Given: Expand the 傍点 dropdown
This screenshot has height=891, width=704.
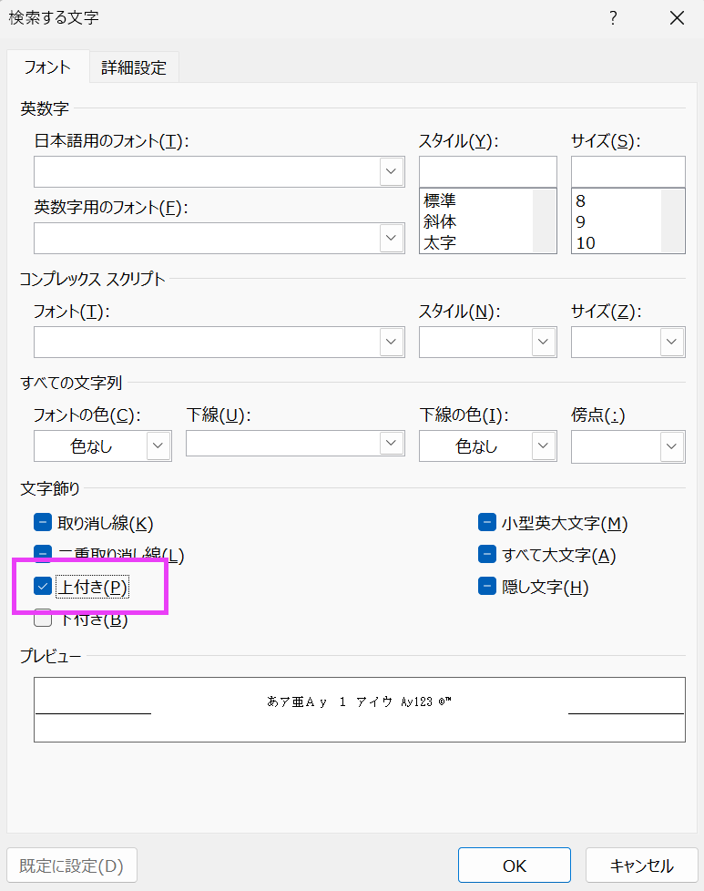Looking at the screenshot, I should click(672, 445).
